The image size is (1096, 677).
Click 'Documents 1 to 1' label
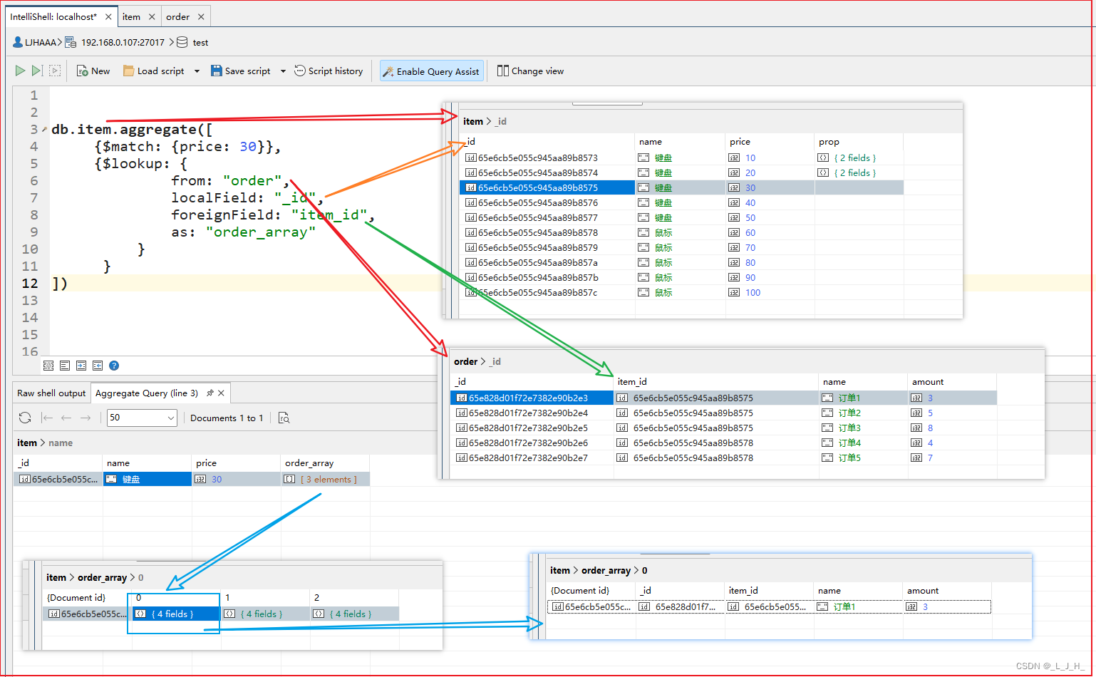(227, 418)
